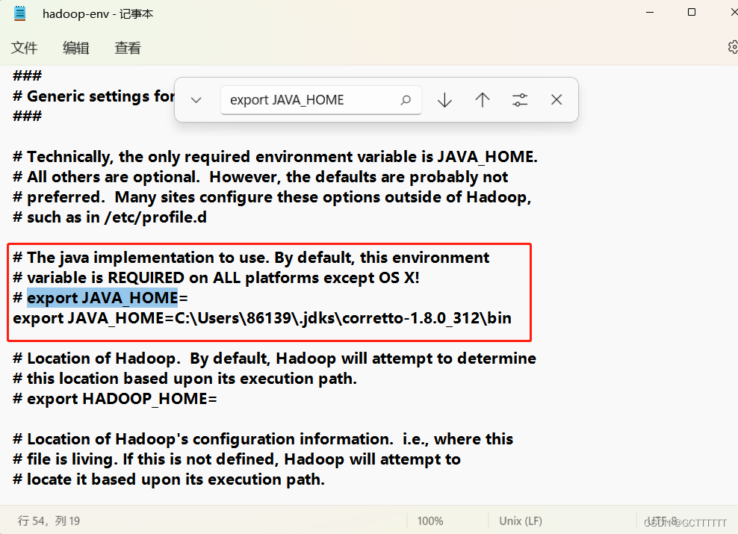Click the highlighted 'export JAVA_HOME' match
This screenshot has width=738, height=534.
tap(102, 298)
